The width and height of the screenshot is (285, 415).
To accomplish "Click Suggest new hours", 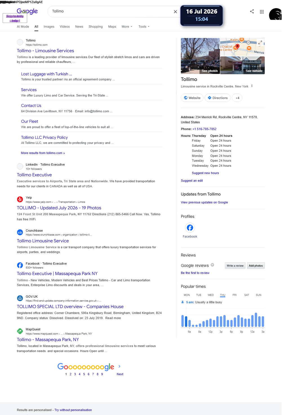I will [205, 173].
